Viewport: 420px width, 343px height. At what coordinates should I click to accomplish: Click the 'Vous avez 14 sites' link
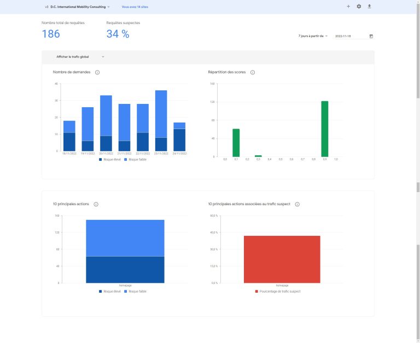[x=135, y=7]
